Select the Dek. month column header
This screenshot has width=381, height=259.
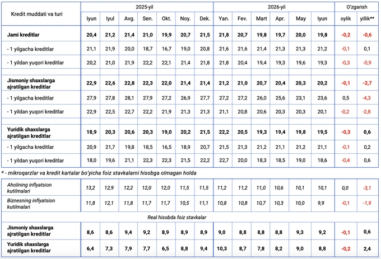click(x=205, y=18)
